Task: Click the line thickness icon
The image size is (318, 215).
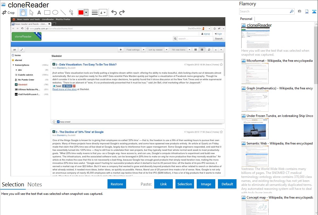Action: click(x=95, y=12)
